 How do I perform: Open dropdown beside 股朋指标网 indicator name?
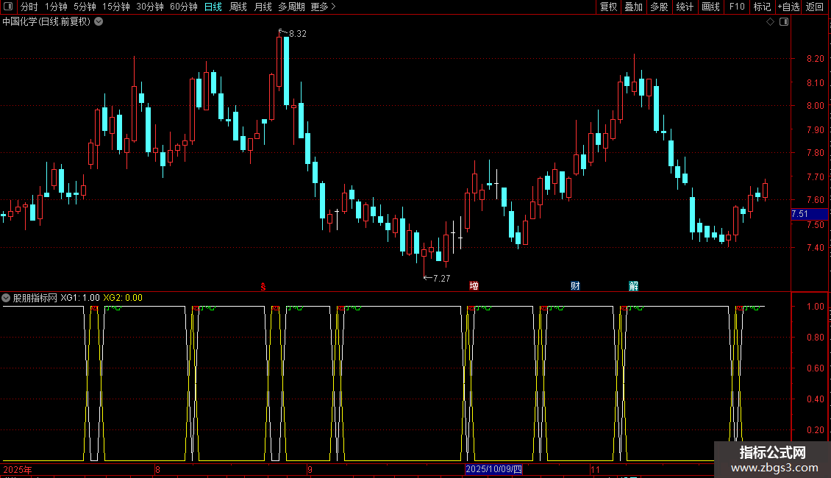[x=6, y=298]
